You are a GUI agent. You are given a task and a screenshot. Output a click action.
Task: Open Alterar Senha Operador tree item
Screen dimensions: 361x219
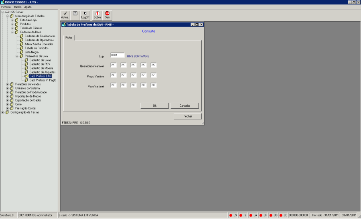[x=39, y=44]
